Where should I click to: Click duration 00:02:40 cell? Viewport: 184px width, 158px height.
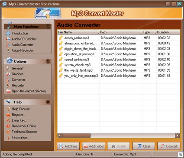pyautogui.click(x=164, y=60)
